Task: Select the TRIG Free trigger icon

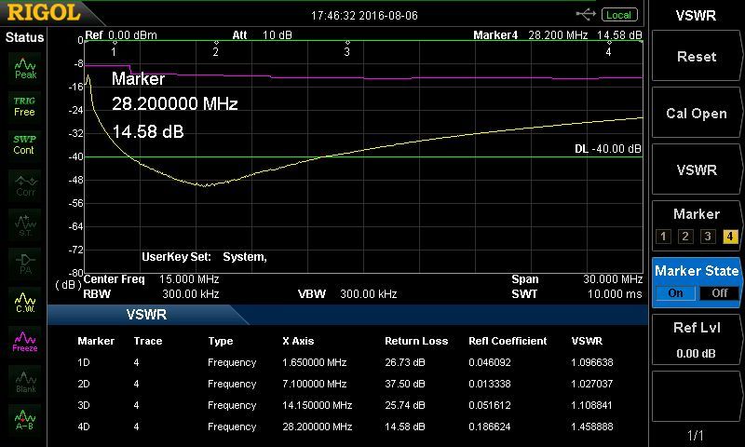Action: (24, 105)
